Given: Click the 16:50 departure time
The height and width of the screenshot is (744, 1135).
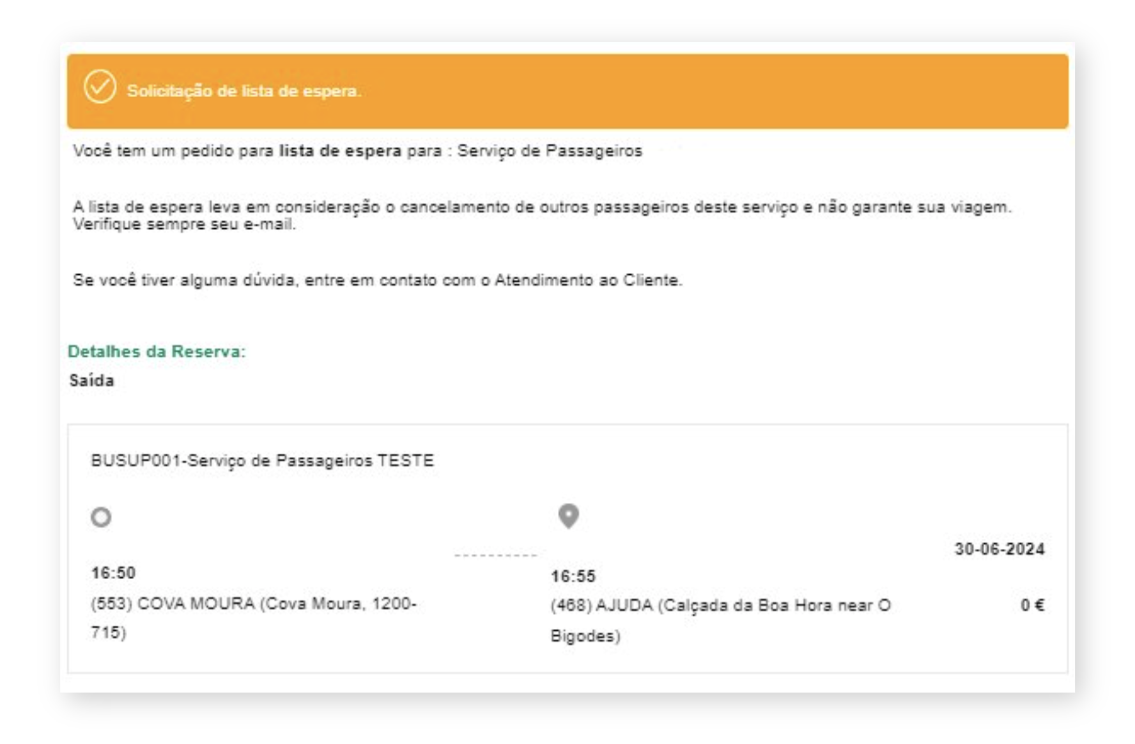Looking at the screenshot, I should (113, 572).
